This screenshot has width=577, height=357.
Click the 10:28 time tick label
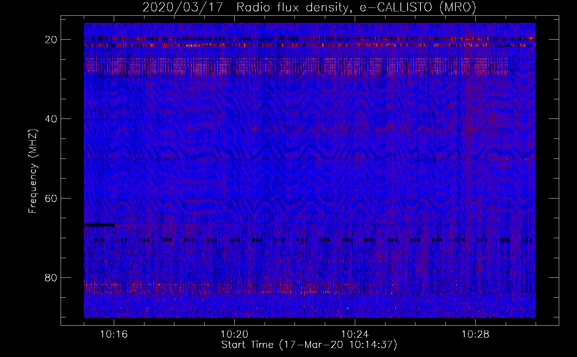click(x=476, y=335)
